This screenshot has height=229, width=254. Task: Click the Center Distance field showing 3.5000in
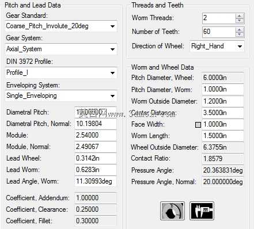coord(223,113)
